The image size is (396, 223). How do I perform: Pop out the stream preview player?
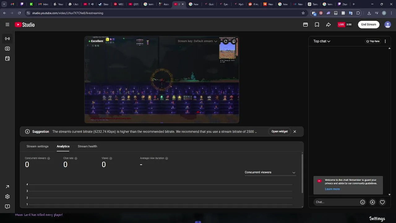(234, 41)
